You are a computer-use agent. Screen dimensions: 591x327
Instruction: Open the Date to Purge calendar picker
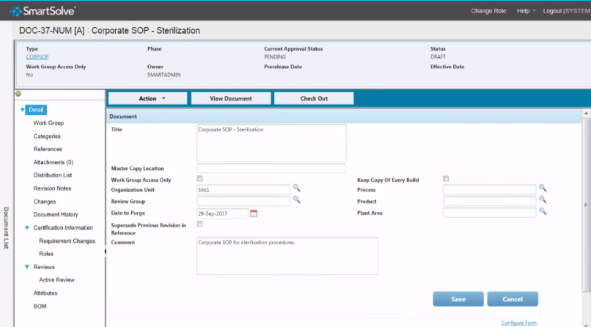[254, 213]
